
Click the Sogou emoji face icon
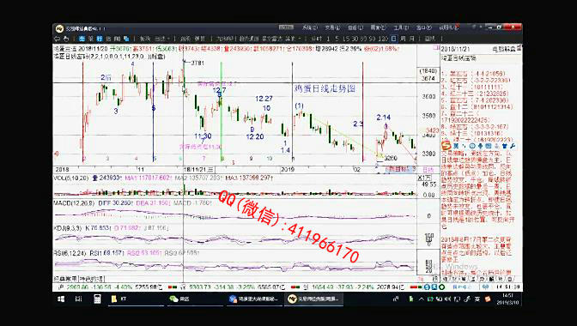(472, 146)
